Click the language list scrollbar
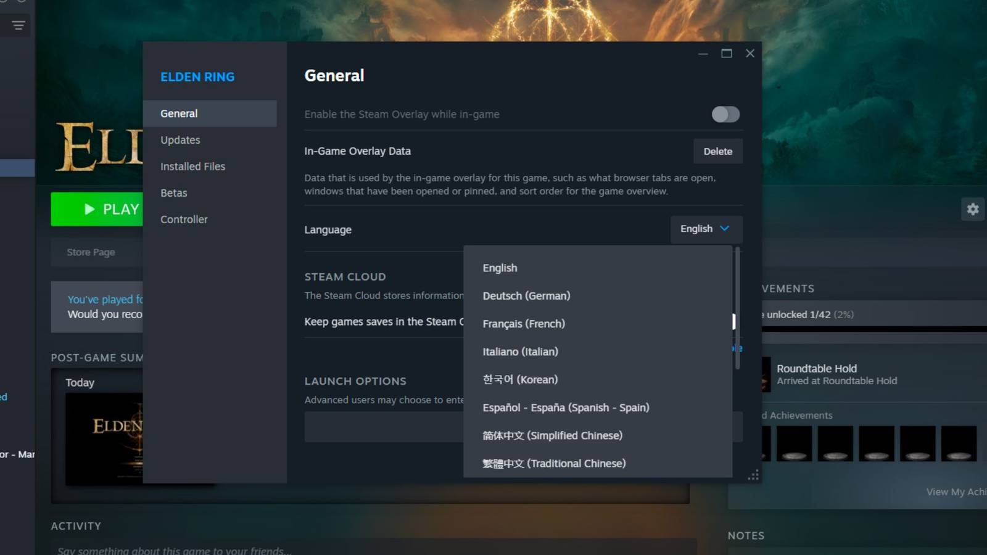987x555 pixels. [737, 308]
